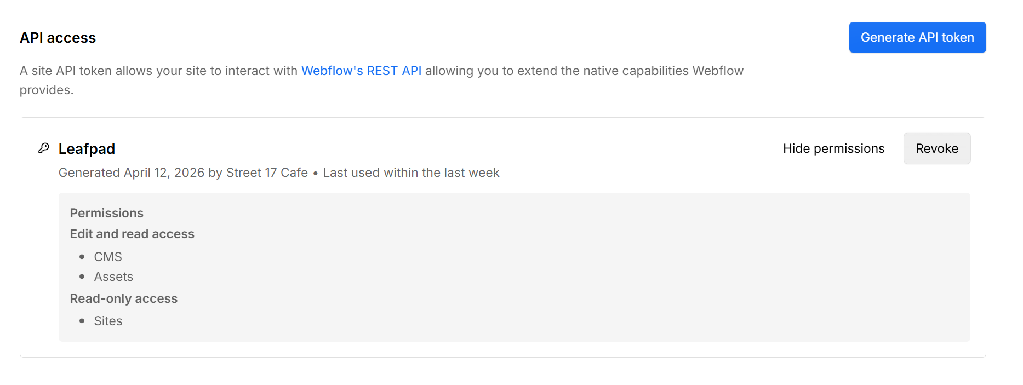The image size is (1023, 385).
Task: Click the bullet point beside Sites
Action: point(82,321)
